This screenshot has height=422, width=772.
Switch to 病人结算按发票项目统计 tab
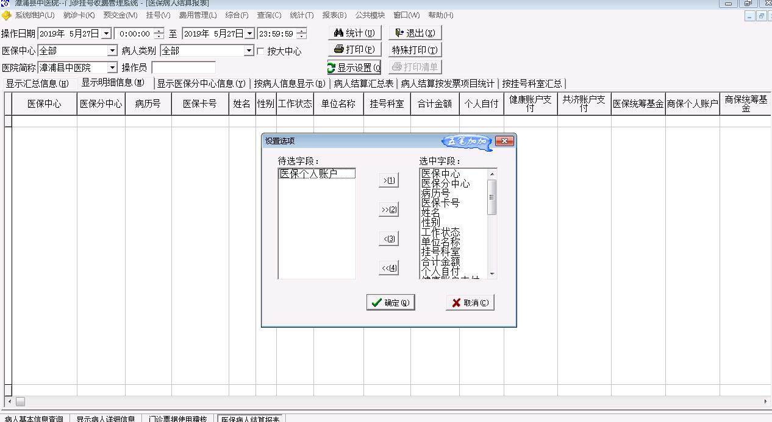coord(448,83)
